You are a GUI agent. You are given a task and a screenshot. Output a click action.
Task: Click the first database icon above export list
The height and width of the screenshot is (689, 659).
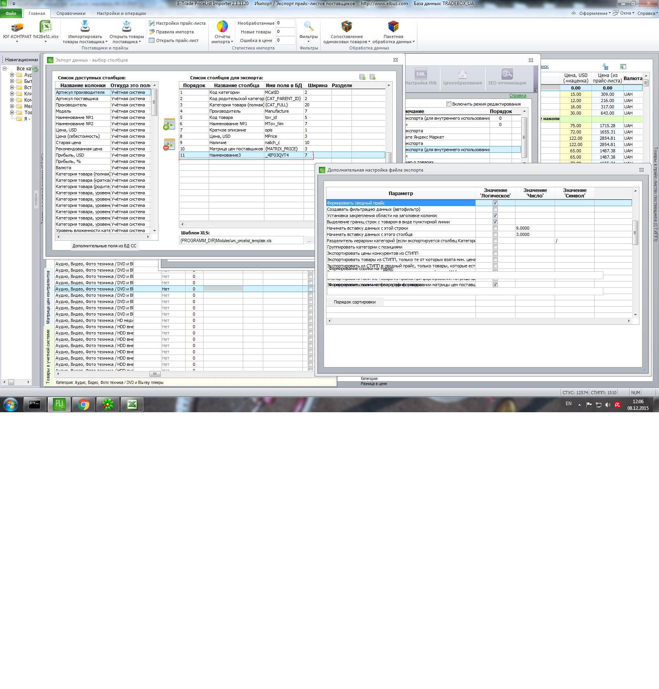click(x=362, y=77)
